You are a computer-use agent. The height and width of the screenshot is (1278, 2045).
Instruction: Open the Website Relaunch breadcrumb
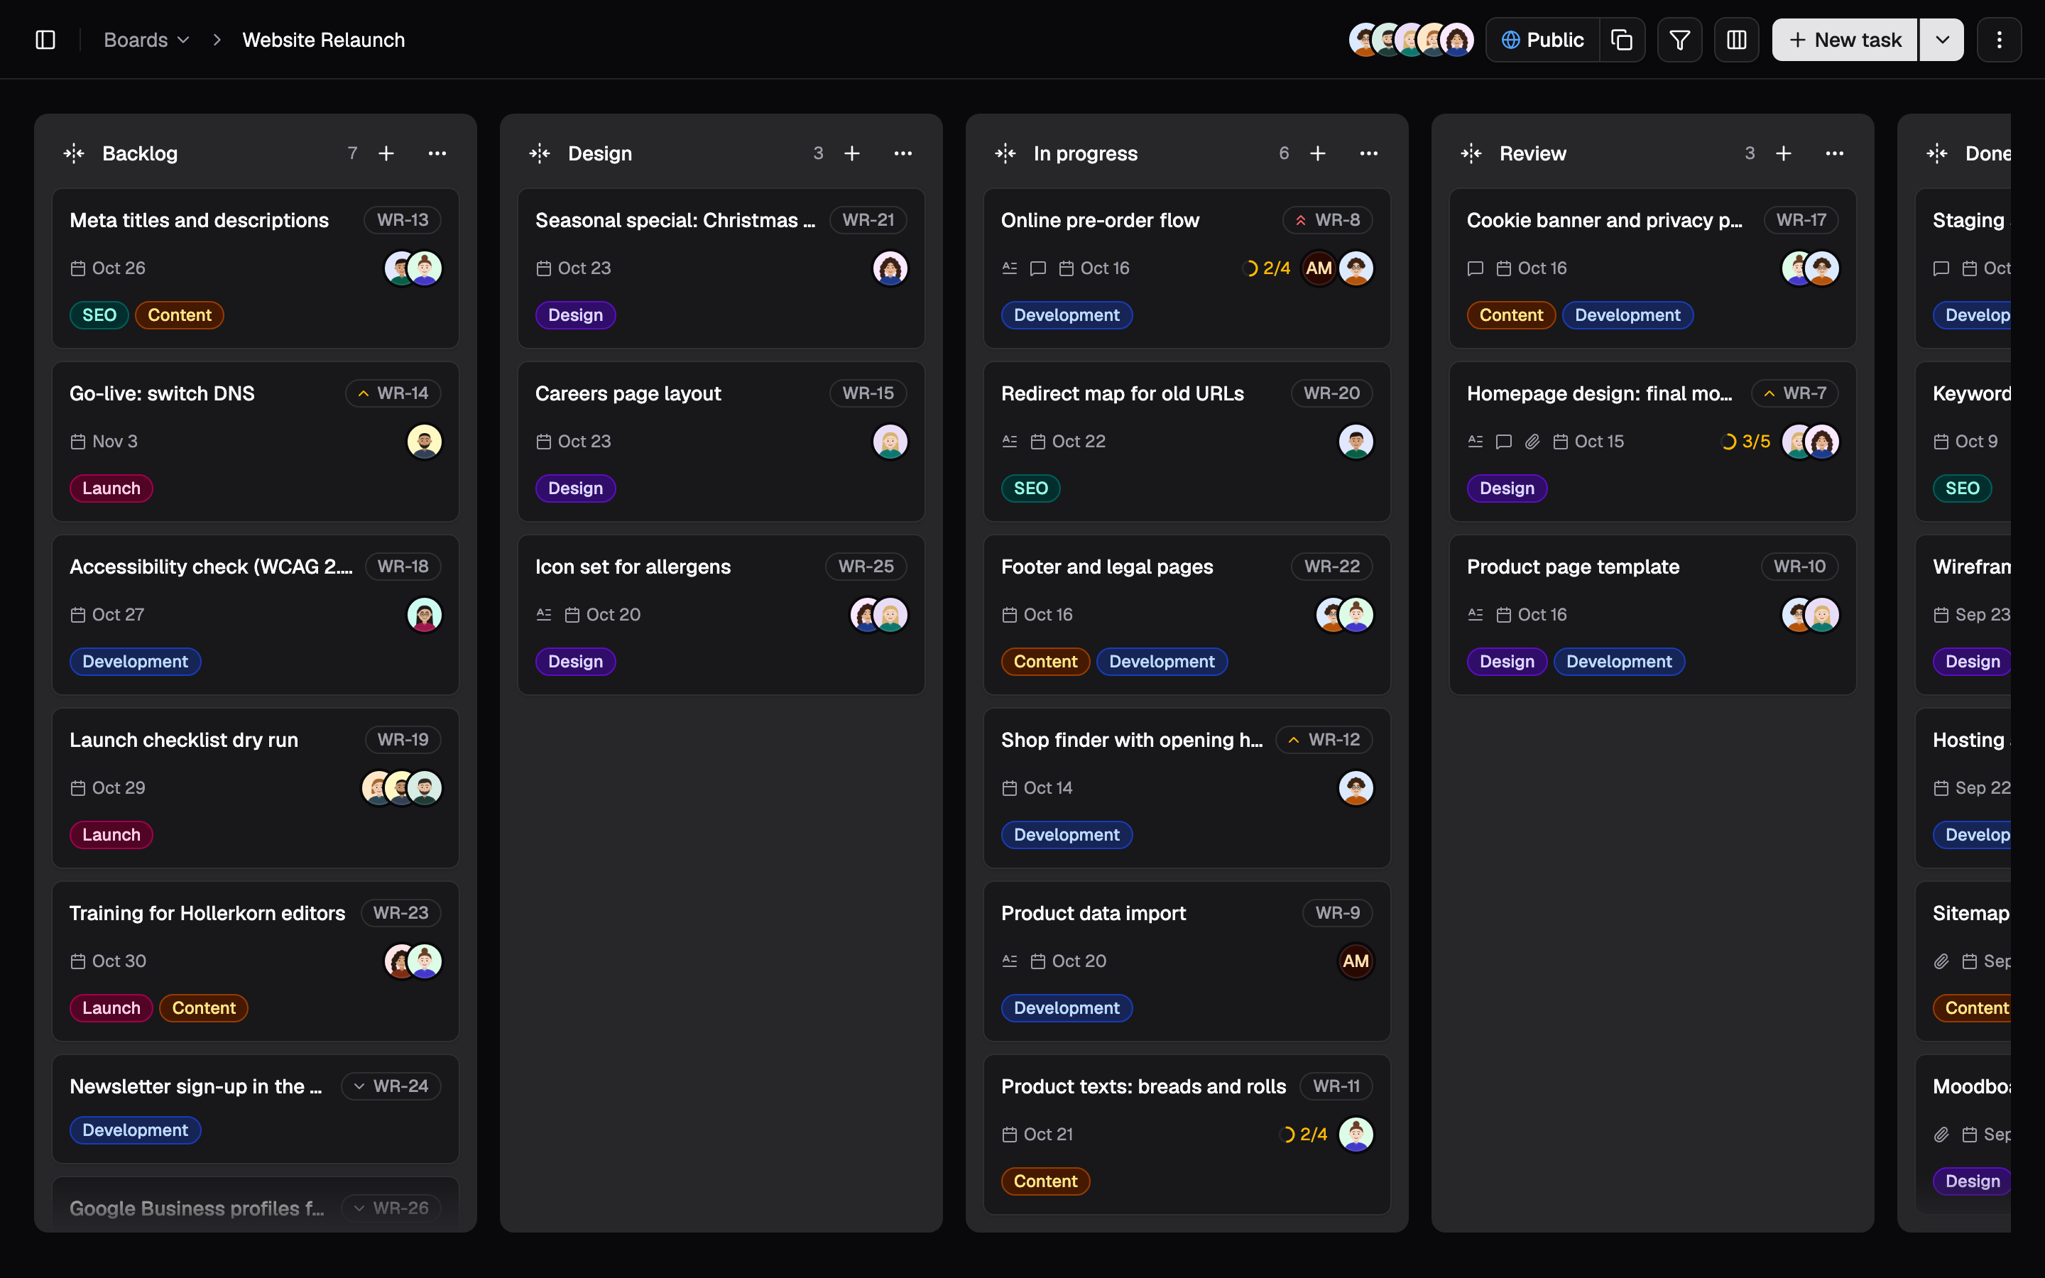click(x=324, y=40)
